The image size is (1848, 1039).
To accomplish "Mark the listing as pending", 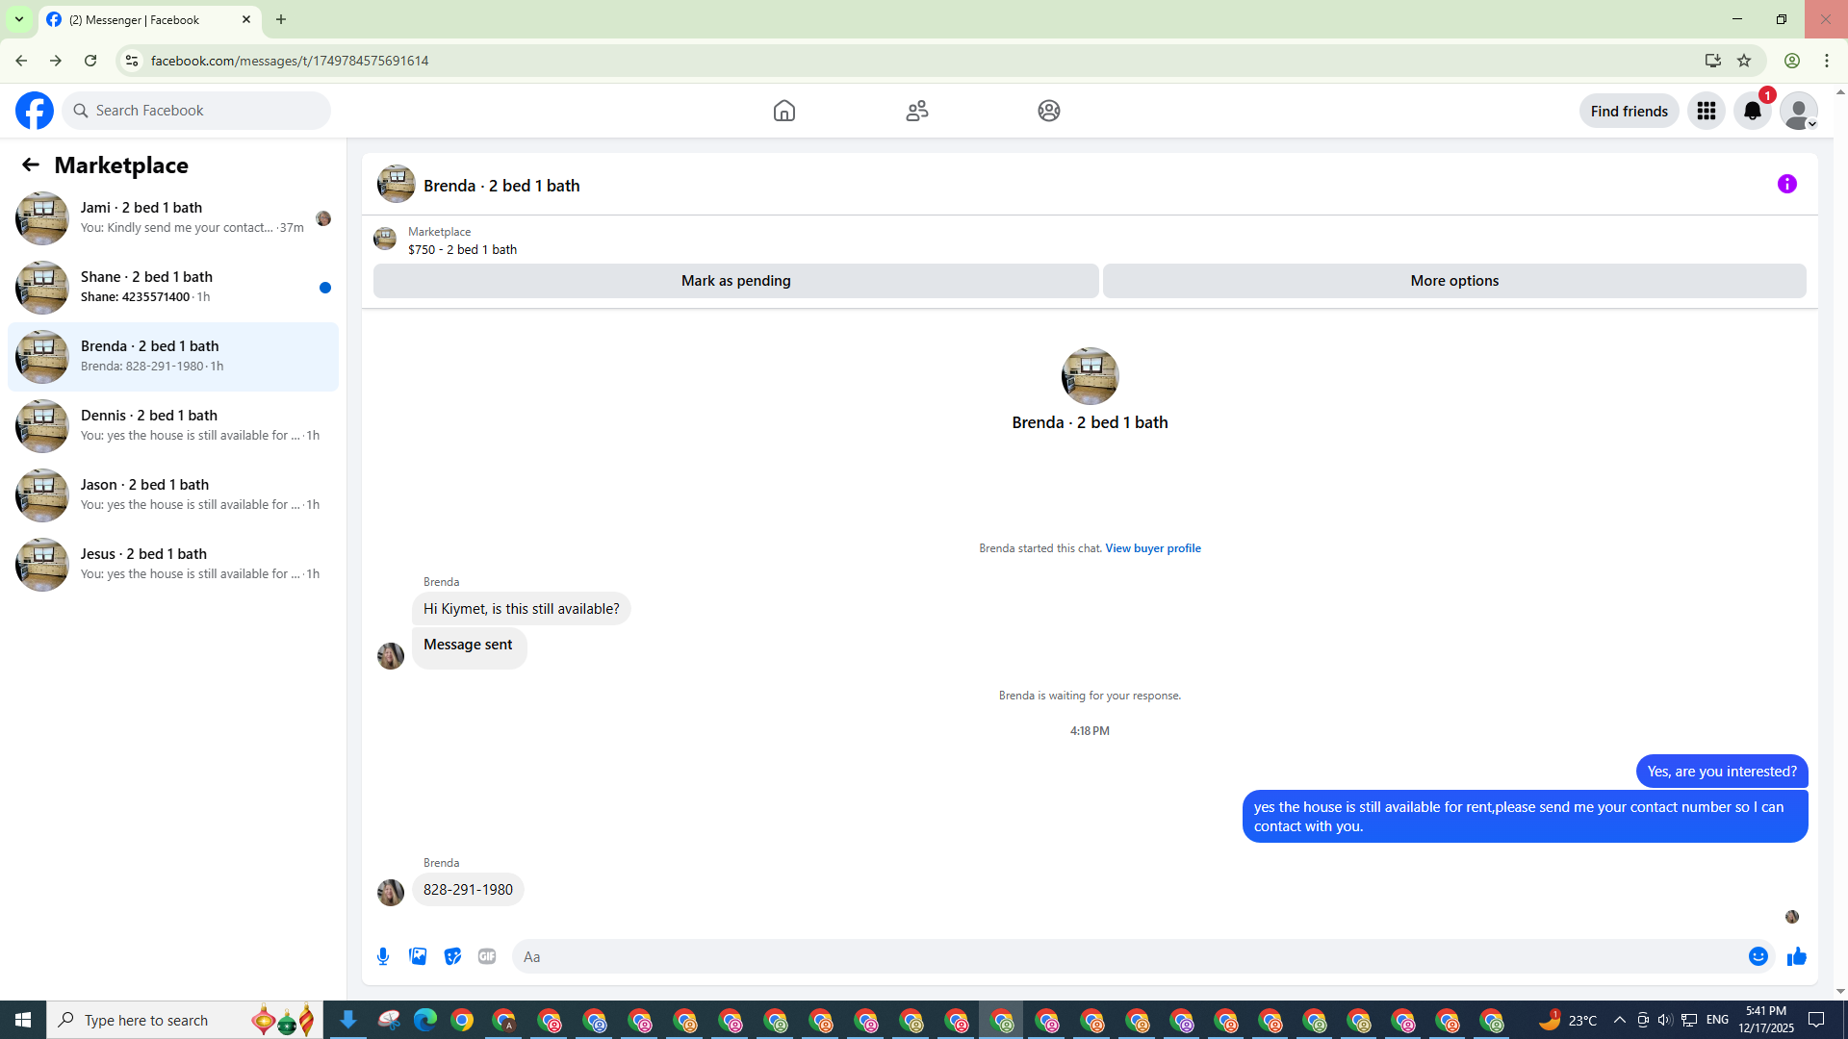I will pos(735,281).
